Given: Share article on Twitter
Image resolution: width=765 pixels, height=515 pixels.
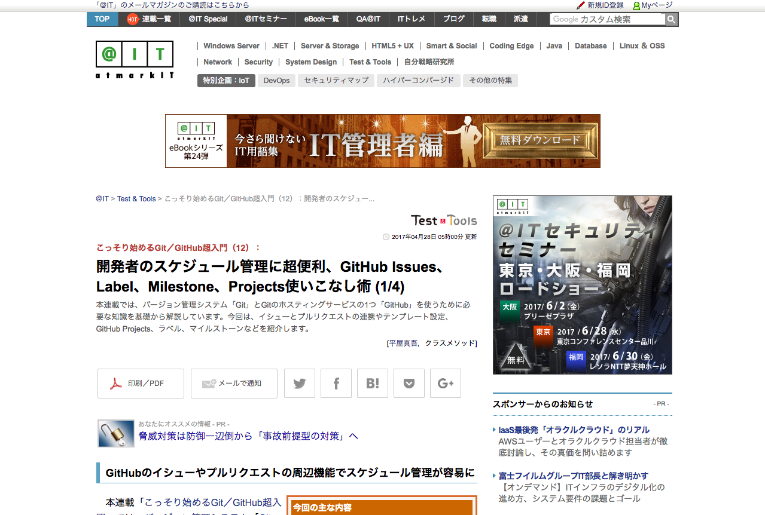Looking at the screenshot, I should pyautogui.click(x=300, y=384).
